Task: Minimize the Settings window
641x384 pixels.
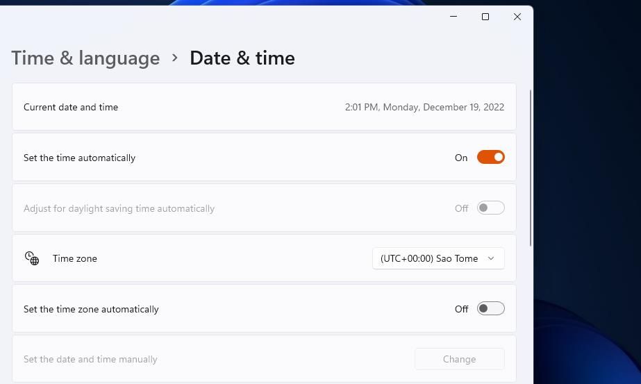Action: tap(453, 17)
